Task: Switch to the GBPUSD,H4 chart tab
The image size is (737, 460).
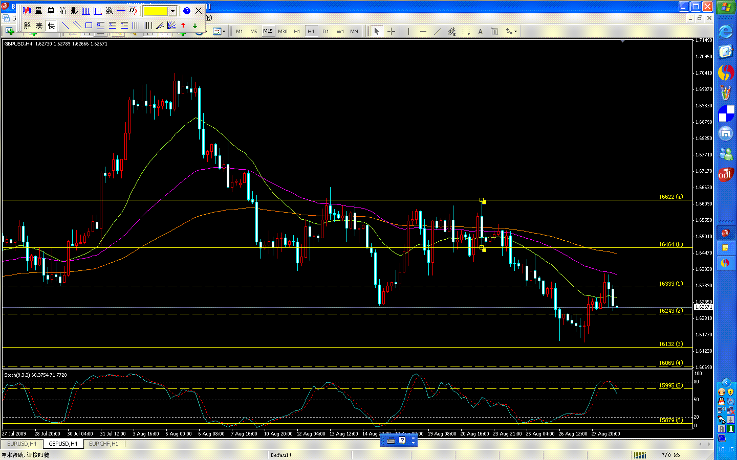Action: [63, 444]
